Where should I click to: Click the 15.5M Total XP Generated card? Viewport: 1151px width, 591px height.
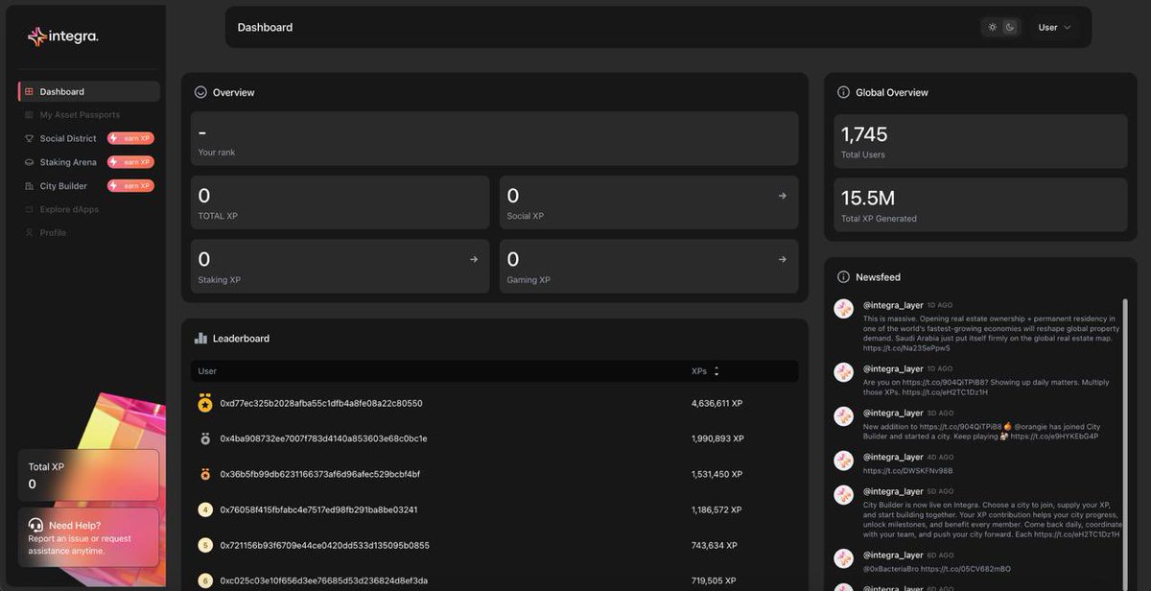click(x=980, y=204)
